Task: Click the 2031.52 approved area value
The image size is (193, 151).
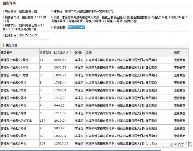Action: 60,68
